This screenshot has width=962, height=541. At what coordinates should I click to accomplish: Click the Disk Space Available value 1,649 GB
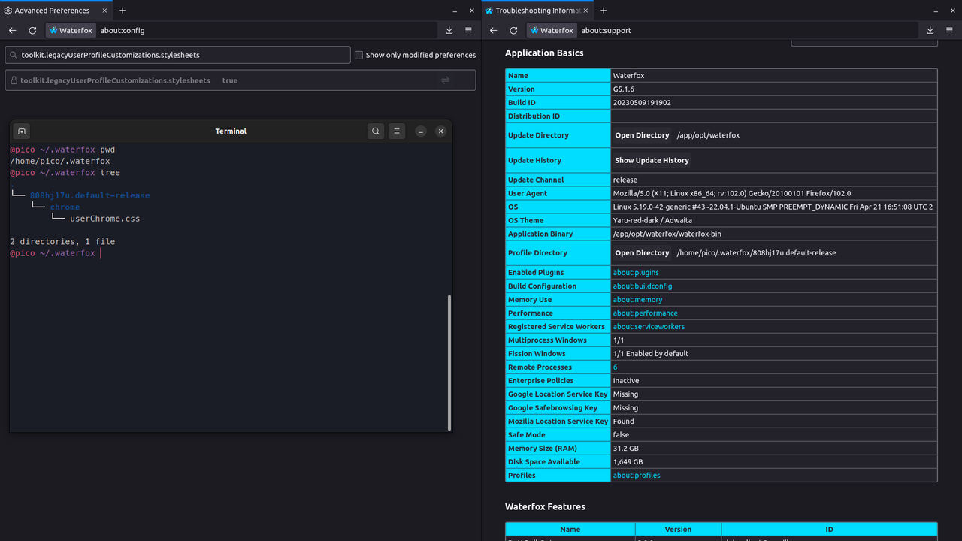[x=628, y=462]
